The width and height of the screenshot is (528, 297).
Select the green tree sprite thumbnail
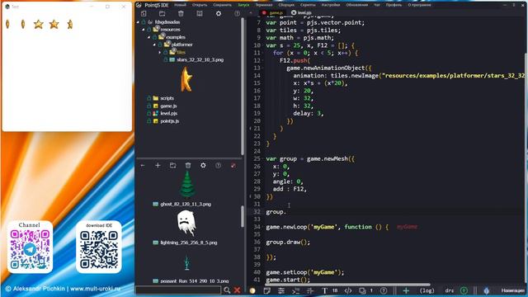[187, 184]
